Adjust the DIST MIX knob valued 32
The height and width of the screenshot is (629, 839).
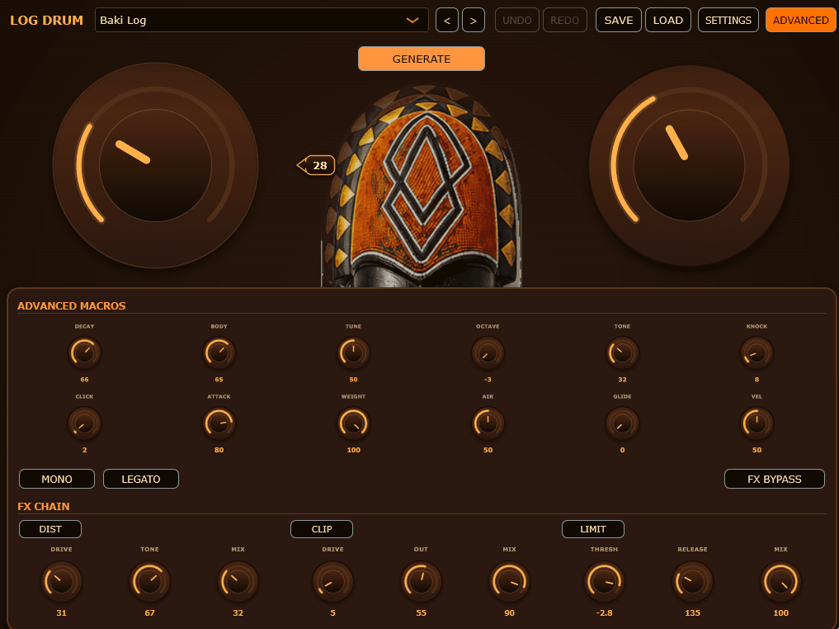click(x=238, y=581)
